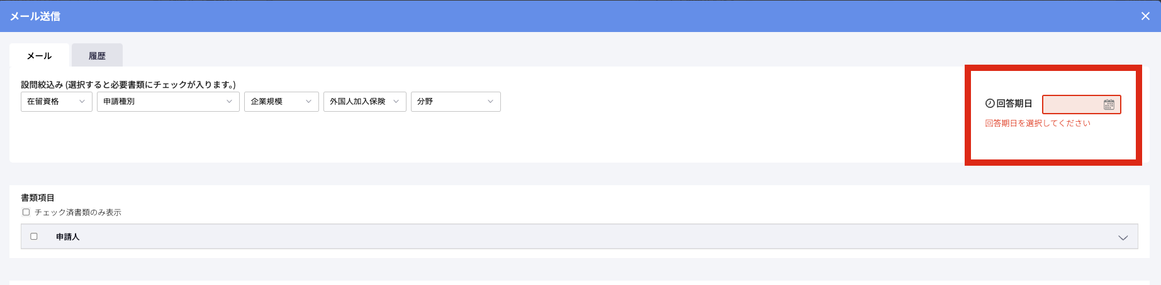
Task: Click the 回答期日 label text
Action: point(1014,104)
